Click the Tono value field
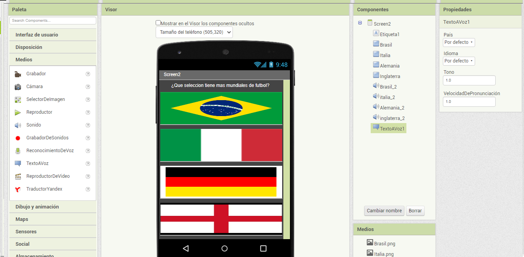The width and height of the screenshot is (524, 257). (x=469, y=80)
